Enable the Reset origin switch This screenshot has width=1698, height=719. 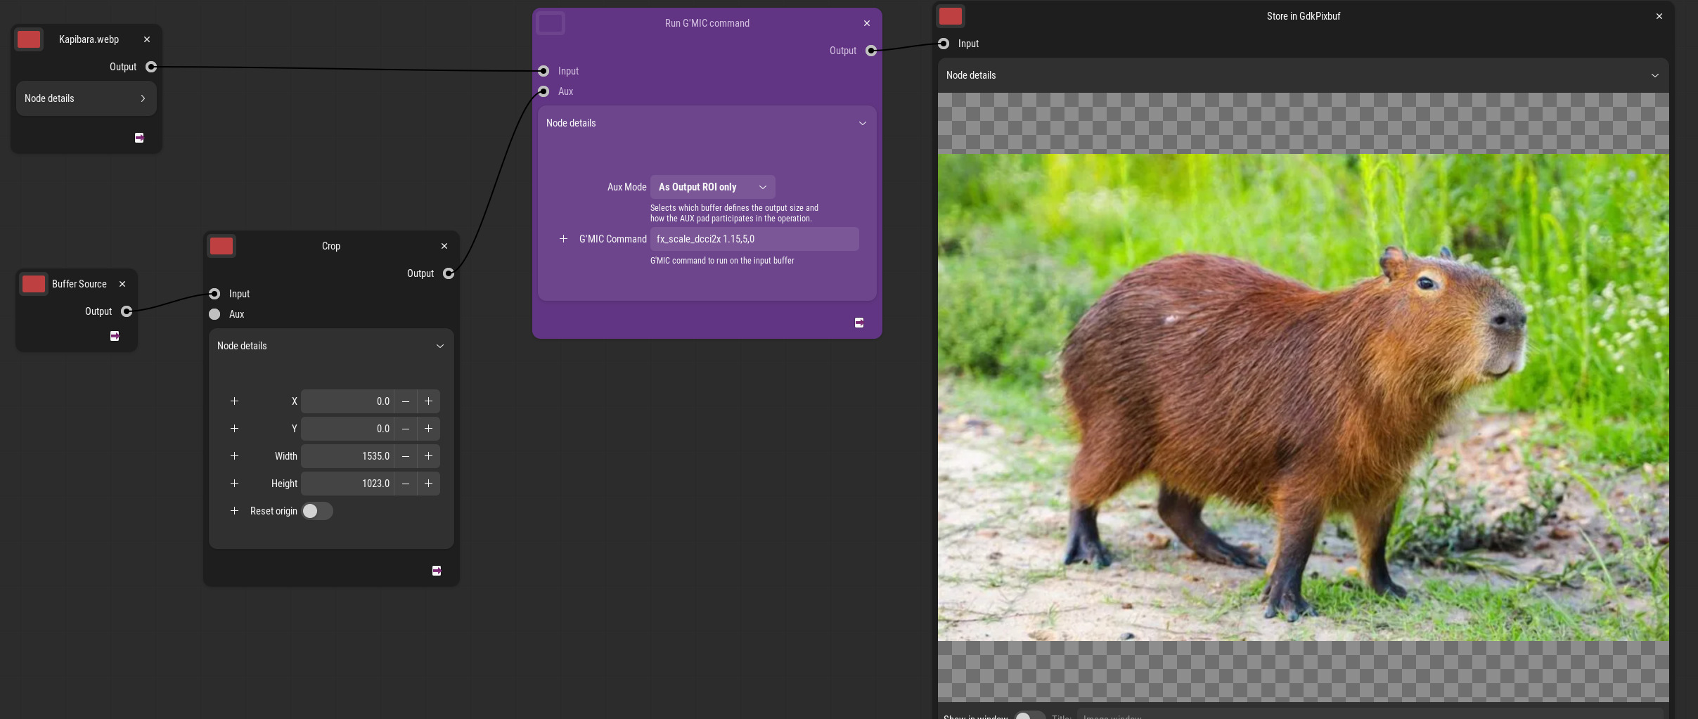pyautogui.click(x=317, y=511)
